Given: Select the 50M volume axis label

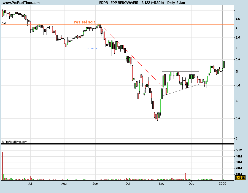Looking at the screenshot, I should pyautogui.click(x=239, y=150).
